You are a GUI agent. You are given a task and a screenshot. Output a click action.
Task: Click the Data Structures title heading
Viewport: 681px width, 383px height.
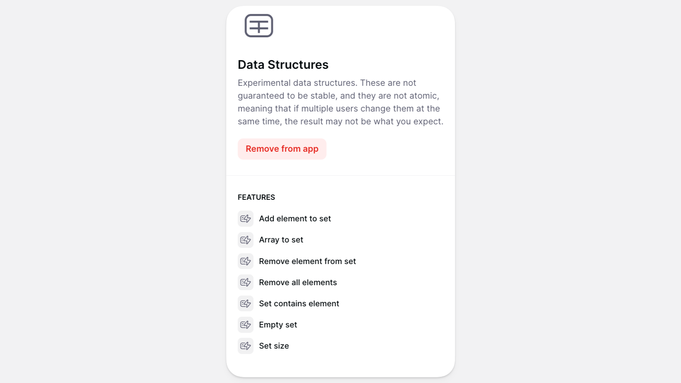[283, 65]
